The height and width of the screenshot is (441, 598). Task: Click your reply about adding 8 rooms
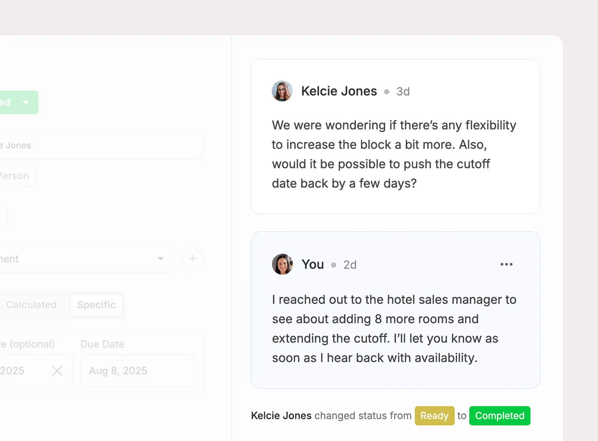coord(394,328)
